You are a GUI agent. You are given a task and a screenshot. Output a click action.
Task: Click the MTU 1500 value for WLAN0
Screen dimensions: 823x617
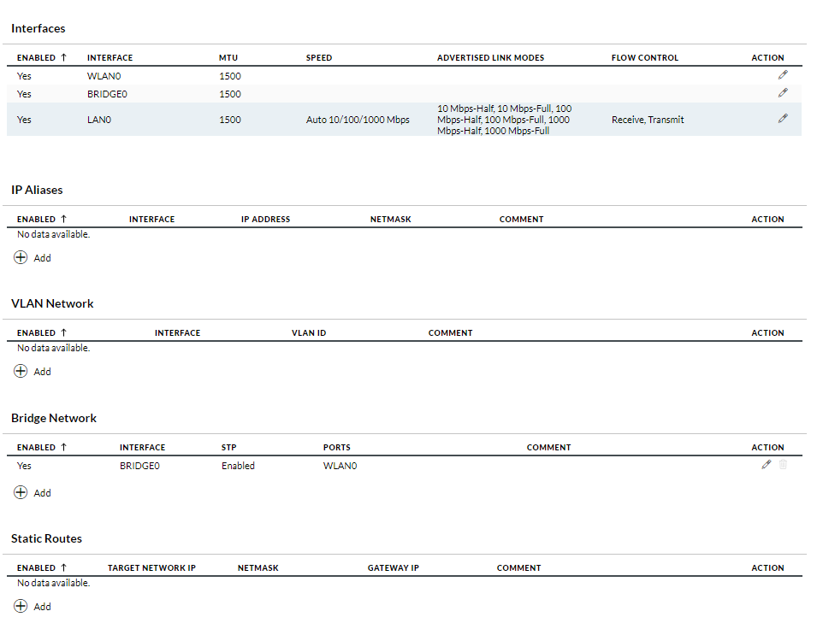(230, 76)
